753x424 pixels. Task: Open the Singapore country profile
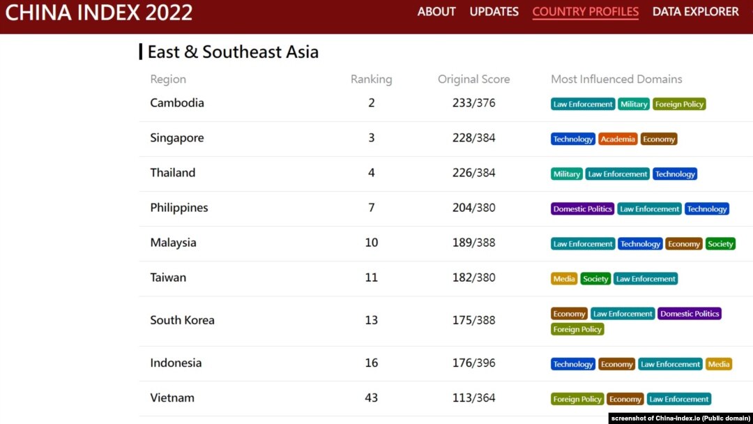pos(176,138)
